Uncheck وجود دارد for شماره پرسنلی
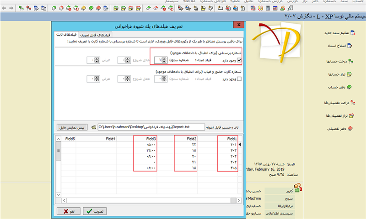366x219 pixels. 239,60
